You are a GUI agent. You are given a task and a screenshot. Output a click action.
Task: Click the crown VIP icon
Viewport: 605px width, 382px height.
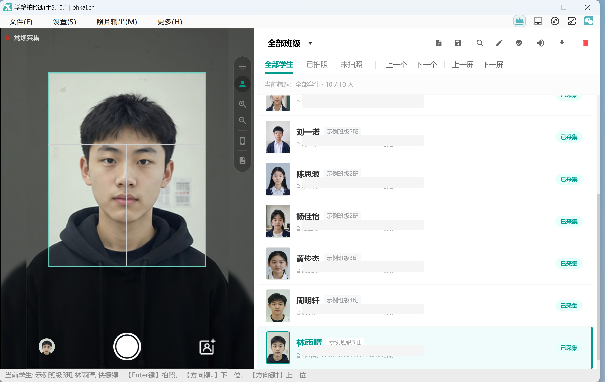519,21
